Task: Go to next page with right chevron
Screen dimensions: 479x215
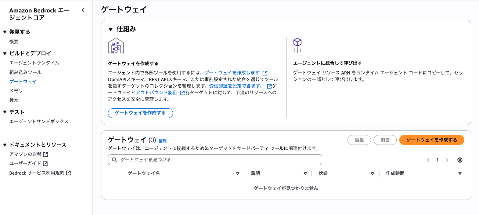Action: coord(447,160)
